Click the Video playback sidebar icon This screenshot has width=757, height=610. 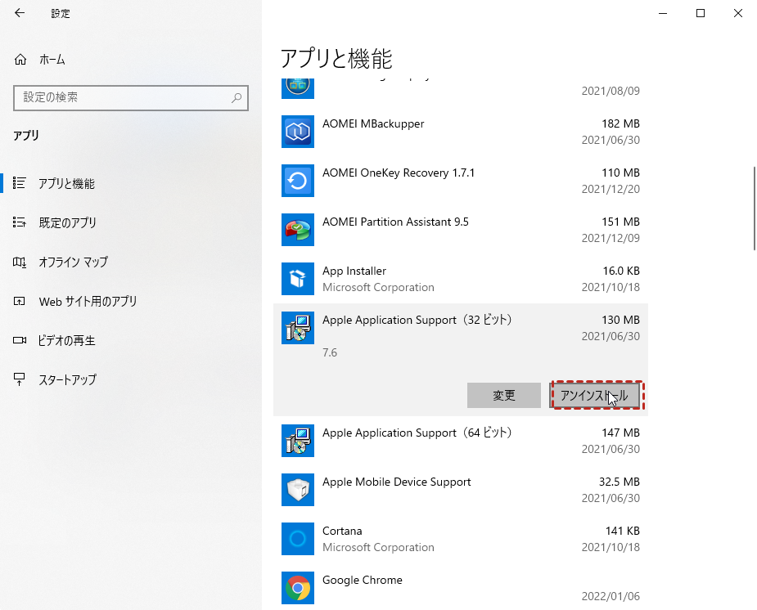point(20,340)
